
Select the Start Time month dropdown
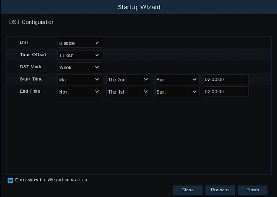click(79, 79)
